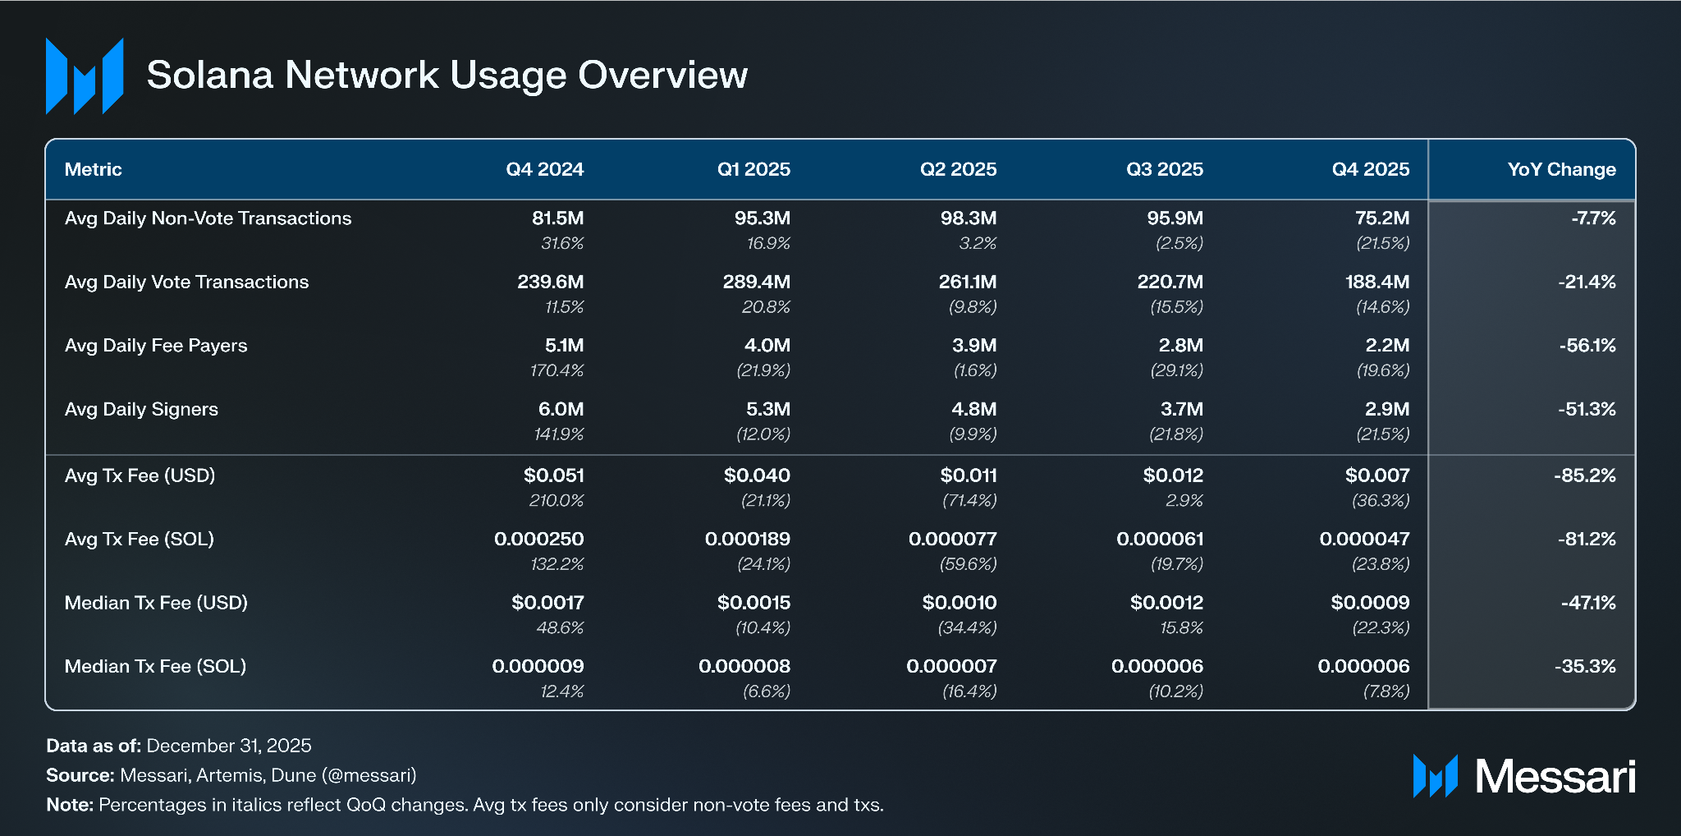
Task: Select the 6.0M daily signers value
Action: click(561, 409)
